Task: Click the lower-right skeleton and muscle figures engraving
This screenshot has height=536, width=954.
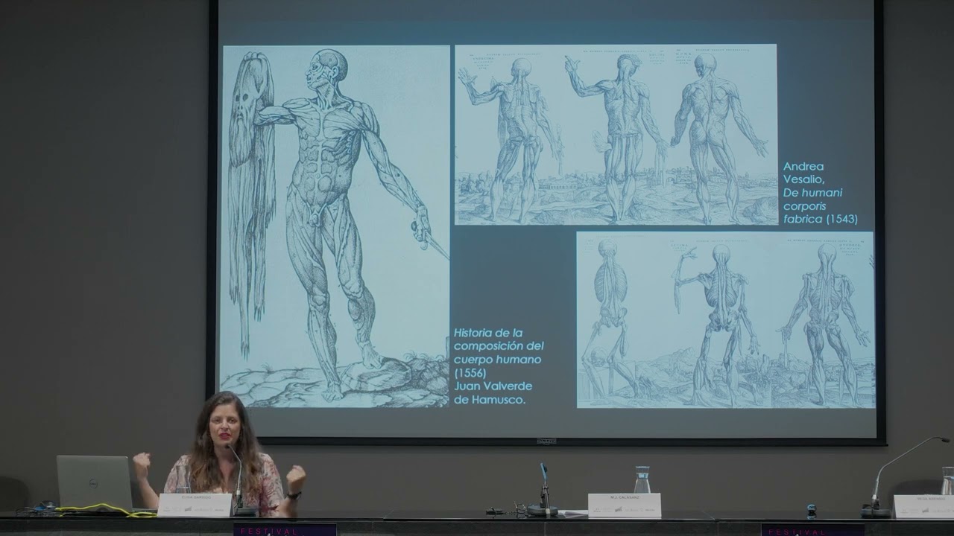Action: click(725, 319)
